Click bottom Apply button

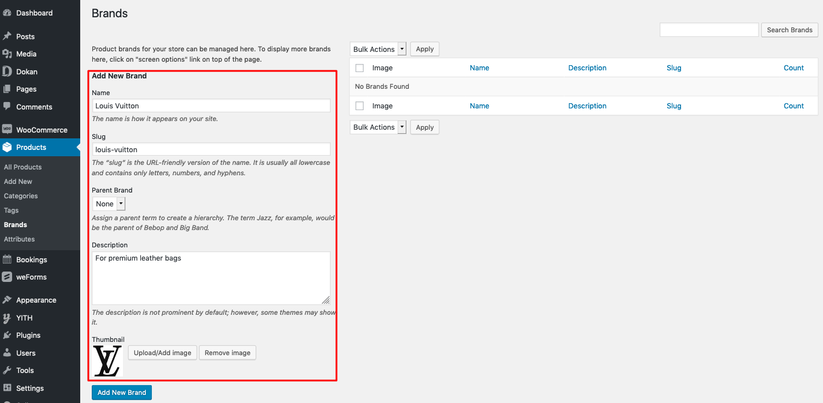pos(425,127)
